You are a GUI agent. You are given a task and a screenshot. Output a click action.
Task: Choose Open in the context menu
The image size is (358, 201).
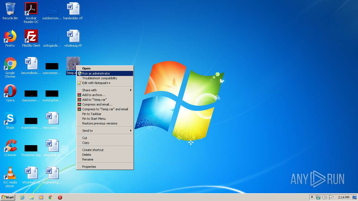click(x=105, y=68)
